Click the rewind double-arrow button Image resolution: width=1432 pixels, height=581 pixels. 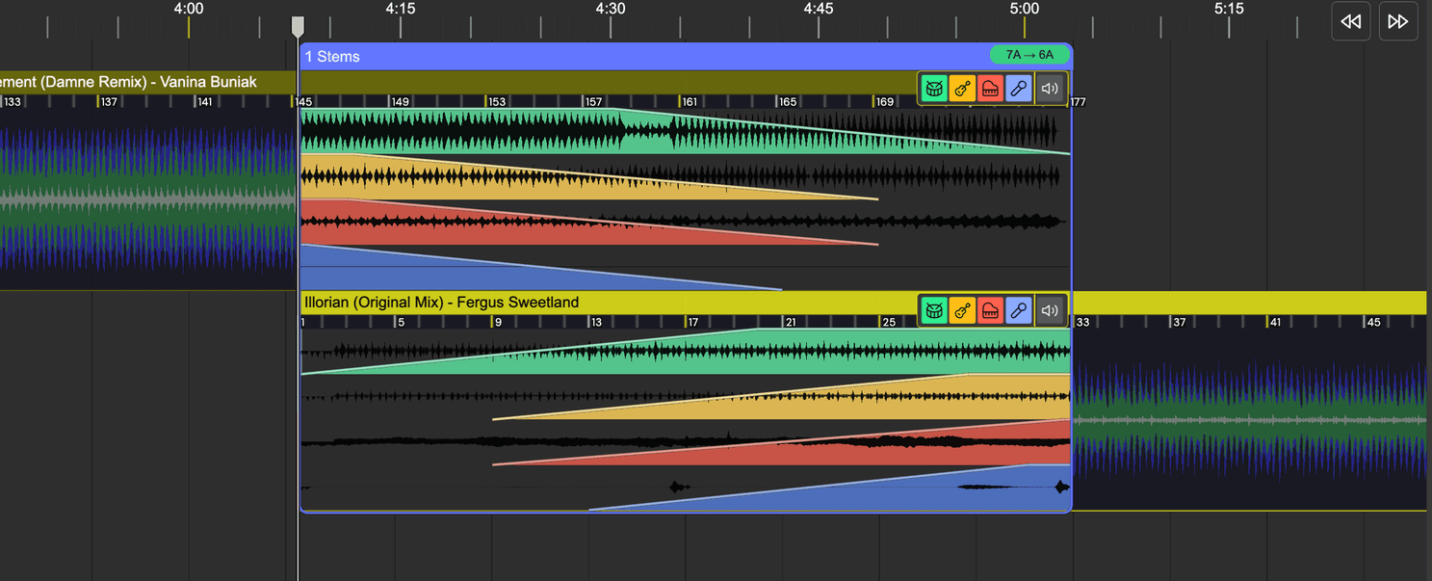pyautogui.click(x=1350, y=21)
